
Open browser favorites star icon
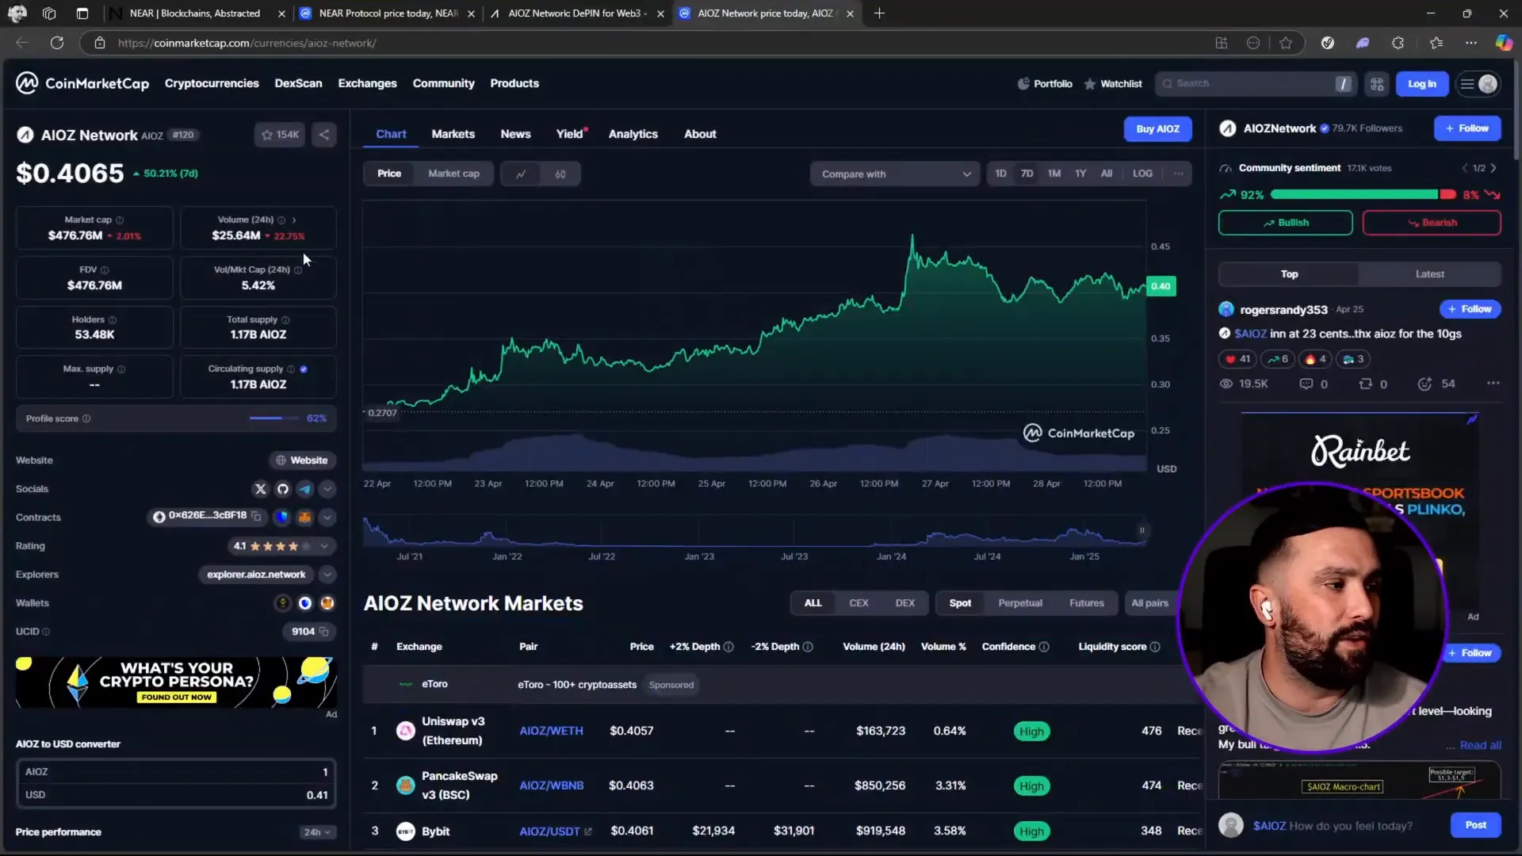pyautogui.click(x=1286, y=43)
